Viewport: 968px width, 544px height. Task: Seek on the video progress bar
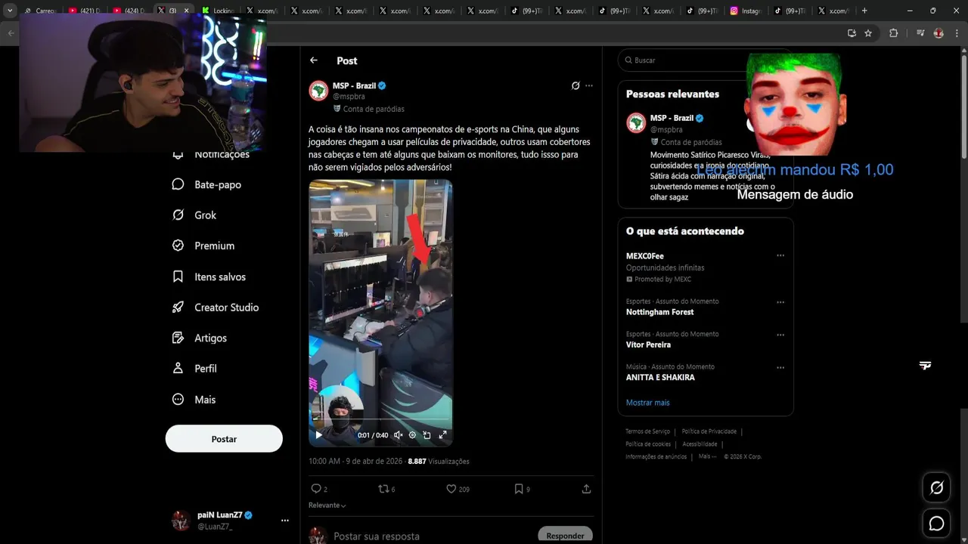[x=380, y=420]
